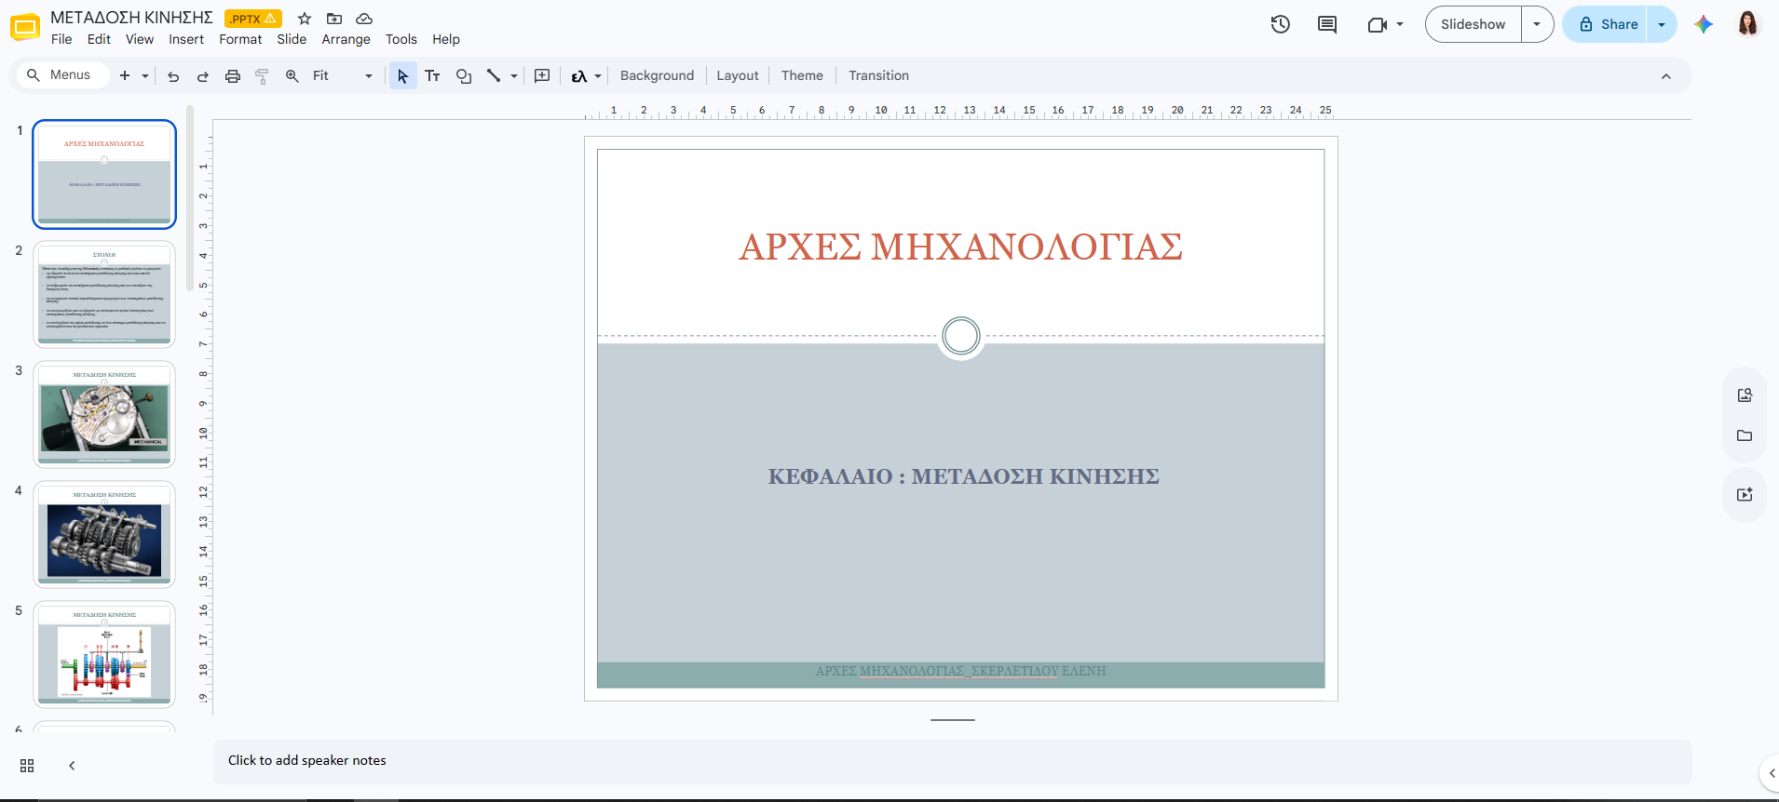
Task: Click the Print icon
Action: [x=233, y=76]
